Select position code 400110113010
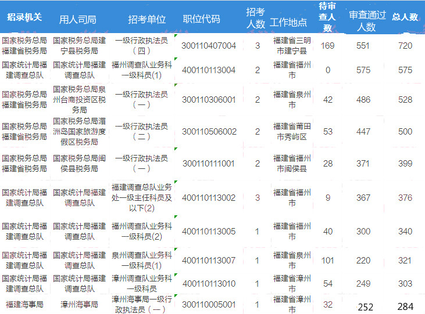 point(209,284)
